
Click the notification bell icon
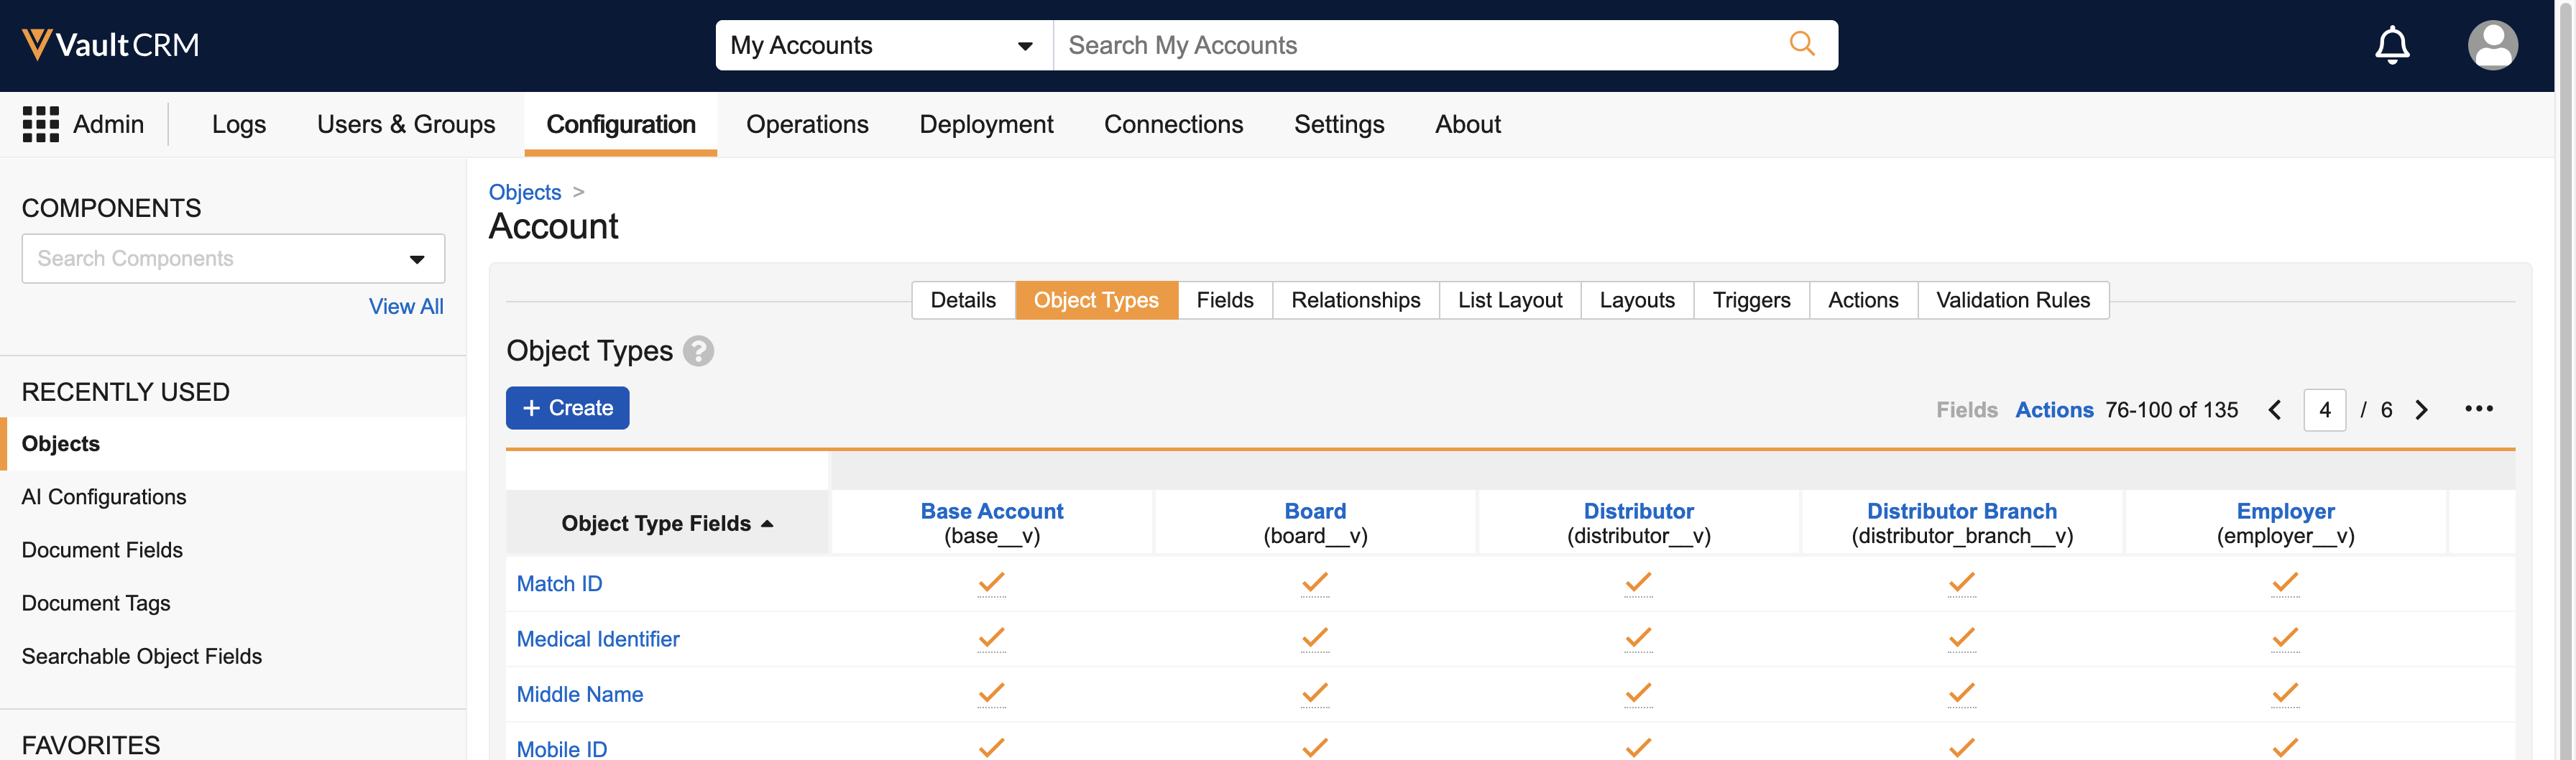click(2391, 45)
